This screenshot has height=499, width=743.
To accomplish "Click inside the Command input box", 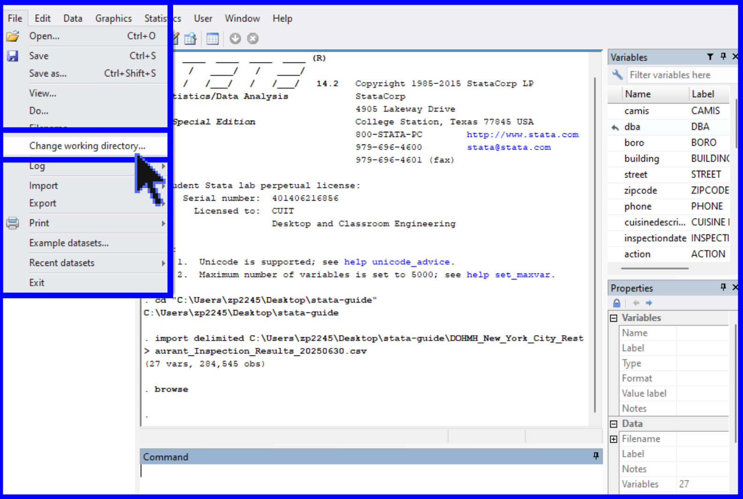I will (x=371, y=478).
